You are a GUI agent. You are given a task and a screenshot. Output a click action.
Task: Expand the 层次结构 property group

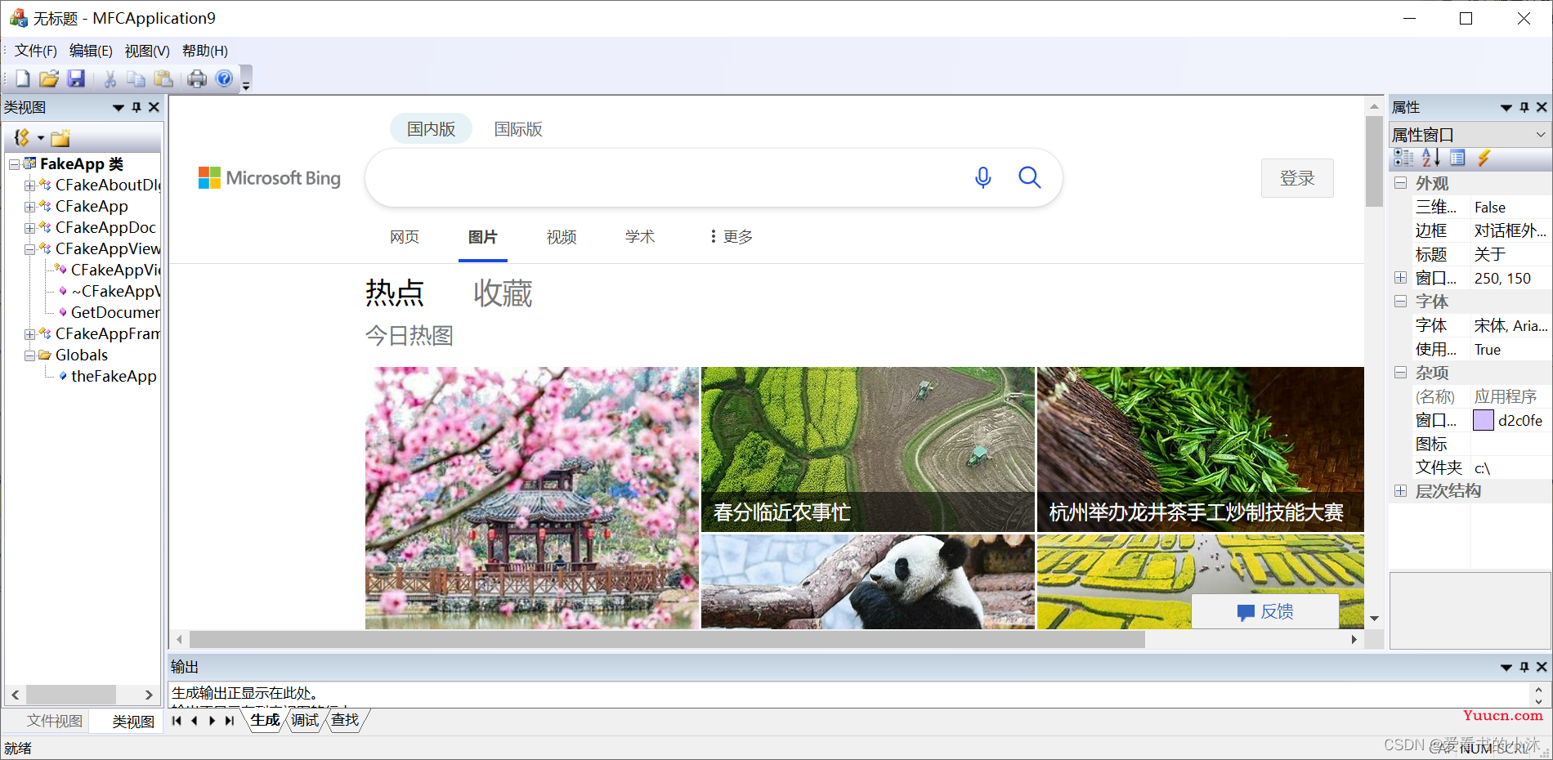coord(1400,491)
